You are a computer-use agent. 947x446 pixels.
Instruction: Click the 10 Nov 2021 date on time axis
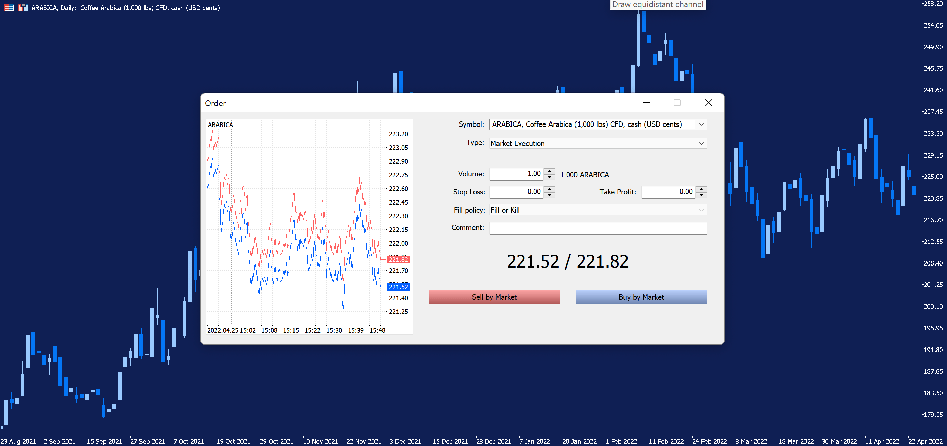[320, 441]
